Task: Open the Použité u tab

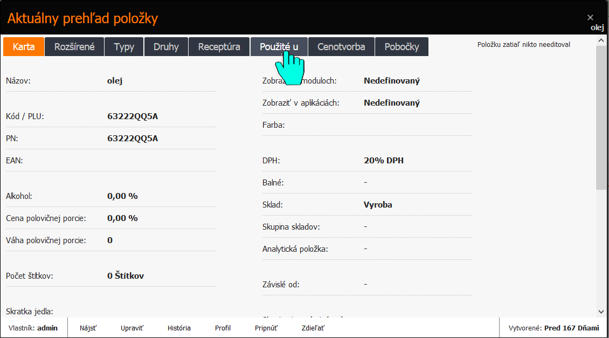Action: point(279,46)
